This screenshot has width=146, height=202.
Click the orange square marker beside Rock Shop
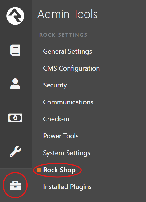[39, 170]
